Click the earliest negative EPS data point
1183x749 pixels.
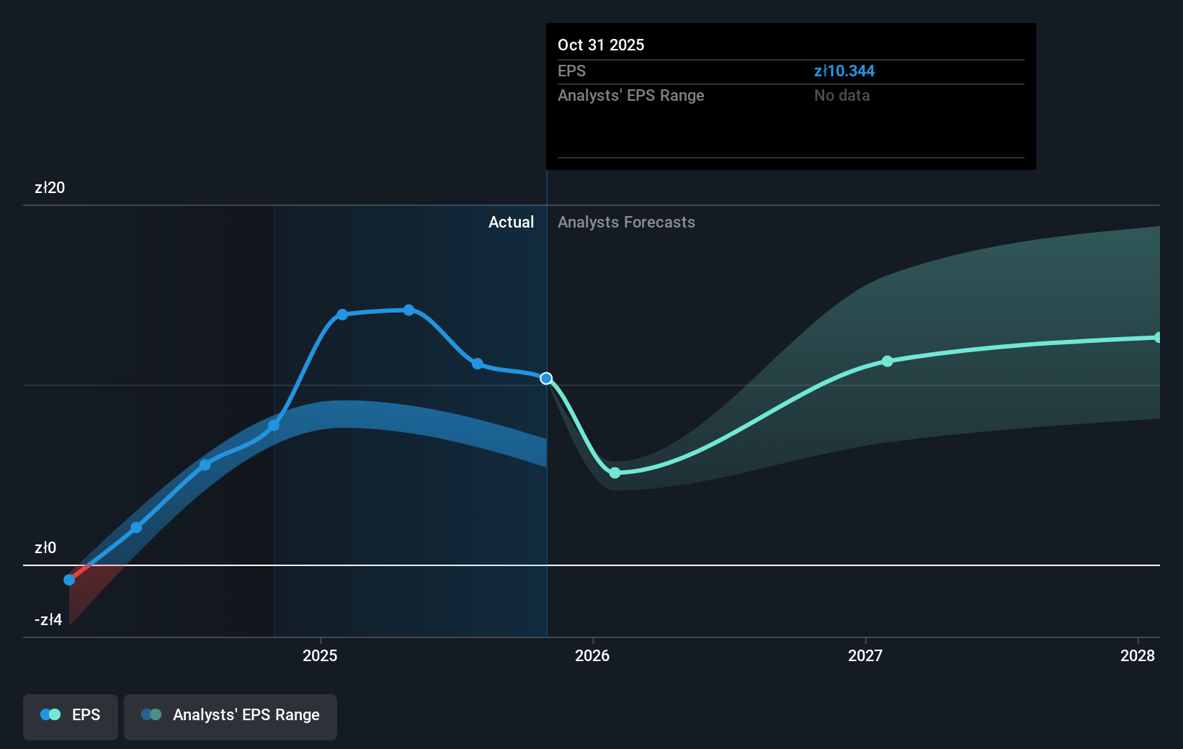[x=68, y=579]
